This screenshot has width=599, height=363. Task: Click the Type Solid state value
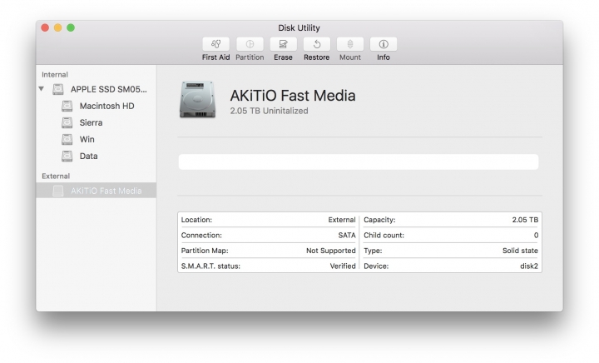click(x=520, y=251)
